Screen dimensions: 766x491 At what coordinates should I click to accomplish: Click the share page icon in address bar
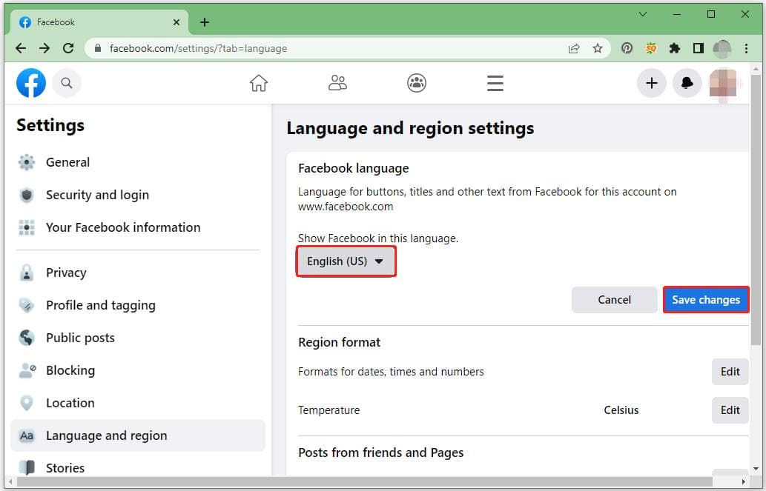(x=573, y=48)
